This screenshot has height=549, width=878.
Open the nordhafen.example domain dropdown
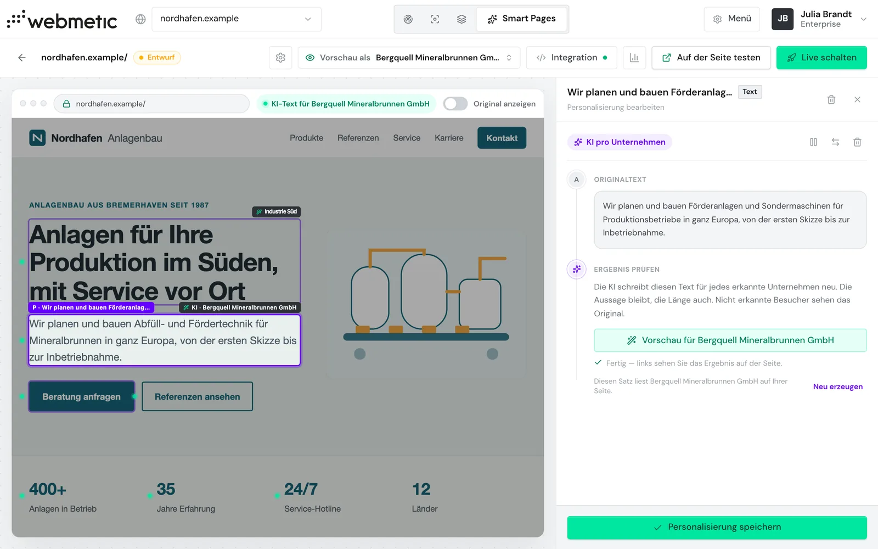[237, 19]
